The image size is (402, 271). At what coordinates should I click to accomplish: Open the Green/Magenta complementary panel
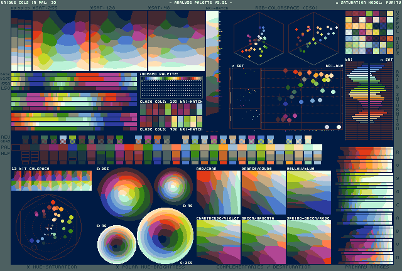pos(264,242)
